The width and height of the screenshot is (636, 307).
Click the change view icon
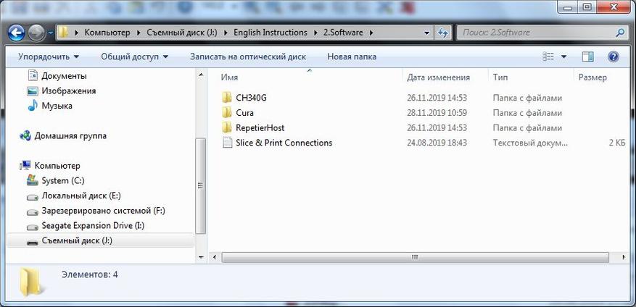coord(549,56)
